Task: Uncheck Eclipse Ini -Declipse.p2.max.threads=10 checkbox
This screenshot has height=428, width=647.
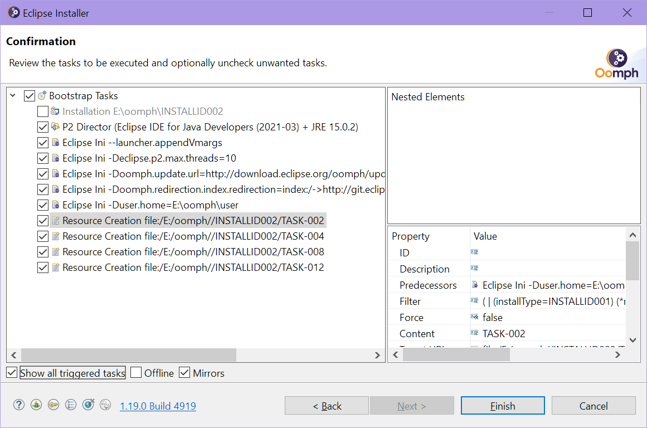Action: tap(42, 158)
